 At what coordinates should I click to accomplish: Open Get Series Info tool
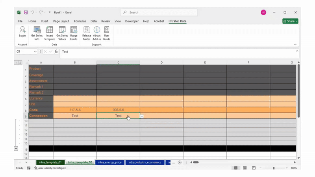point(37,33)
